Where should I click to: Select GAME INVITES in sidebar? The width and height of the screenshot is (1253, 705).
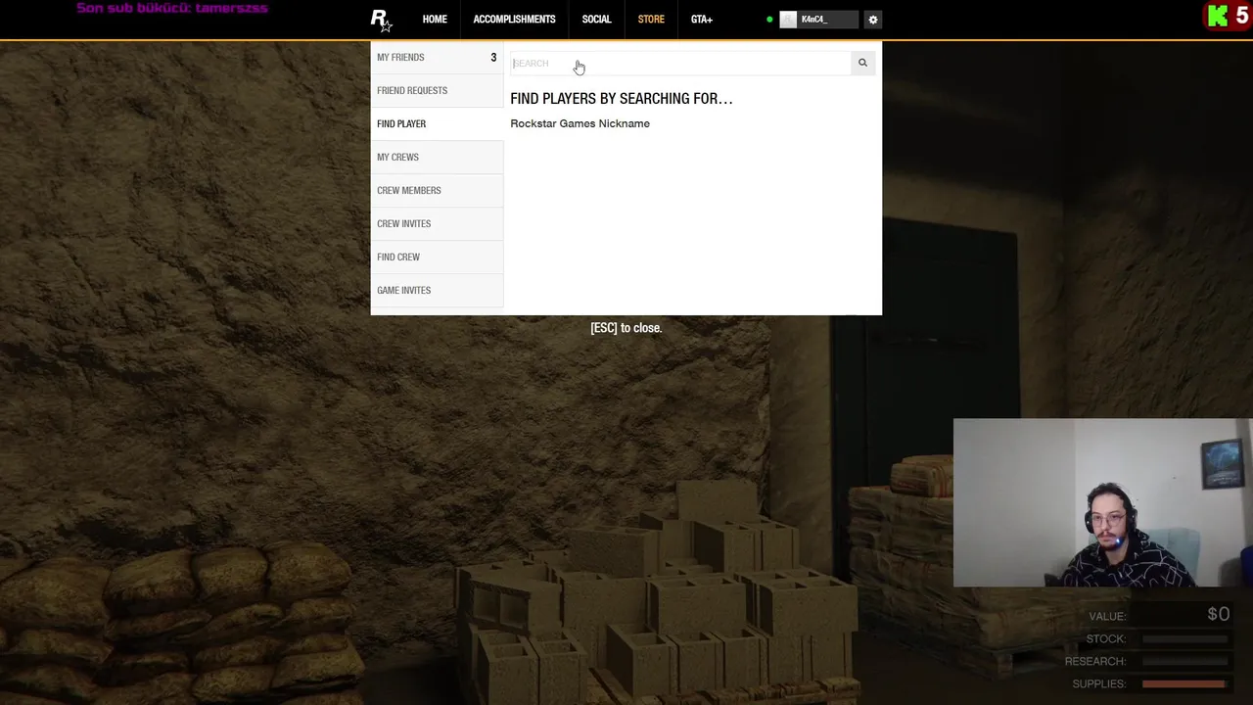coord(437,291)
